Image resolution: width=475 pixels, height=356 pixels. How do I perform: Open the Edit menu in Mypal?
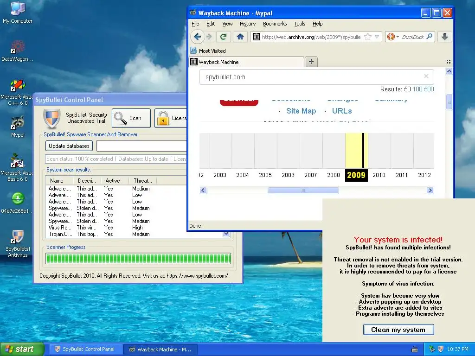coord(211,24)
